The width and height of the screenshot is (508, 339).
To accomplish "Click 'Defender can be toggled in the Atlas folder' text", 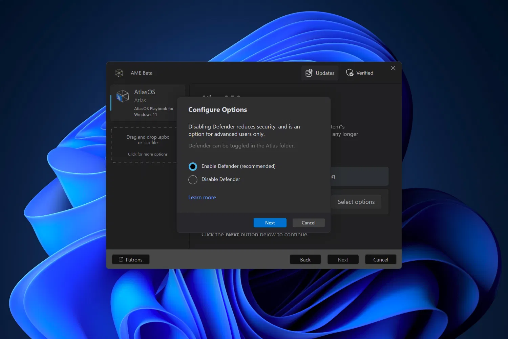I will click(241, 146).
